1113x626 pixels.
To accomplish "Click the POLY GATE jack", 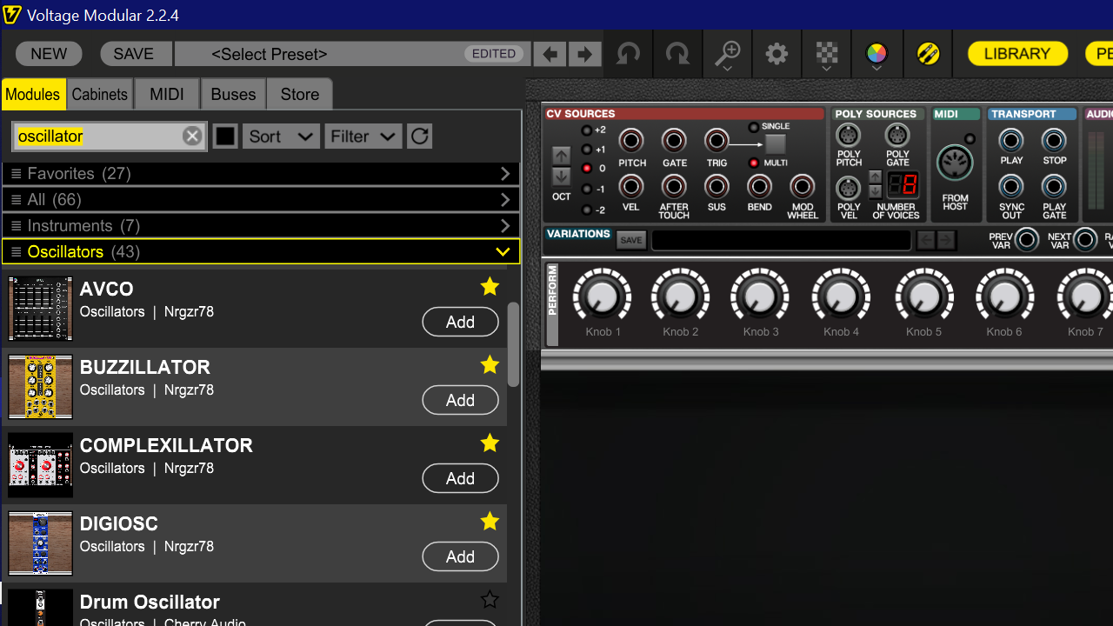I will coord(897,136).
